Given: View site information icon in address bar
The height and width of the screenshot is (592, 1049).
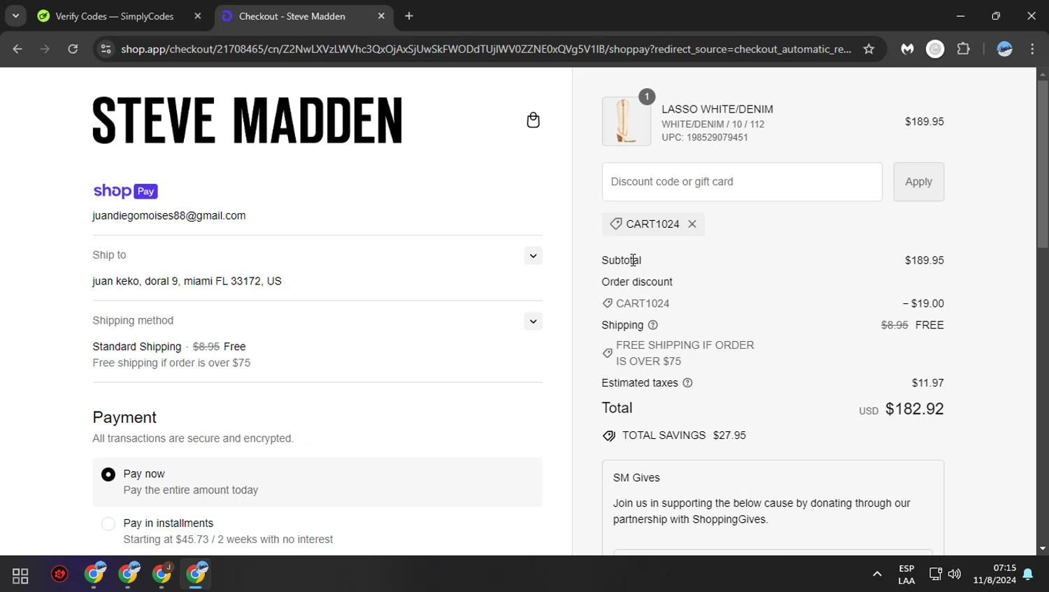Looking at the screenshot, I should (x=106, y=49).
